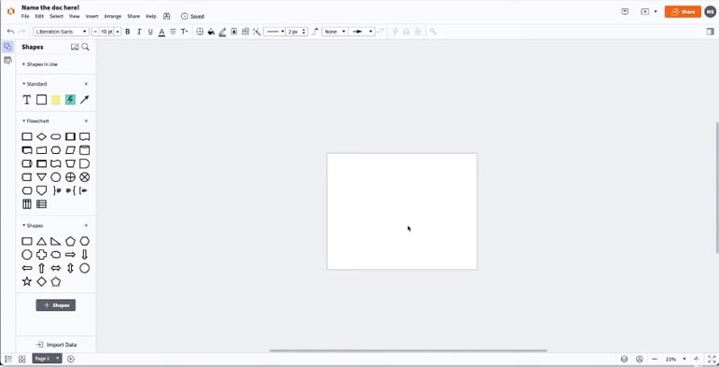The image size is (719, 367).
Task: Click zoom out minus button
Action: click(655, 360)
